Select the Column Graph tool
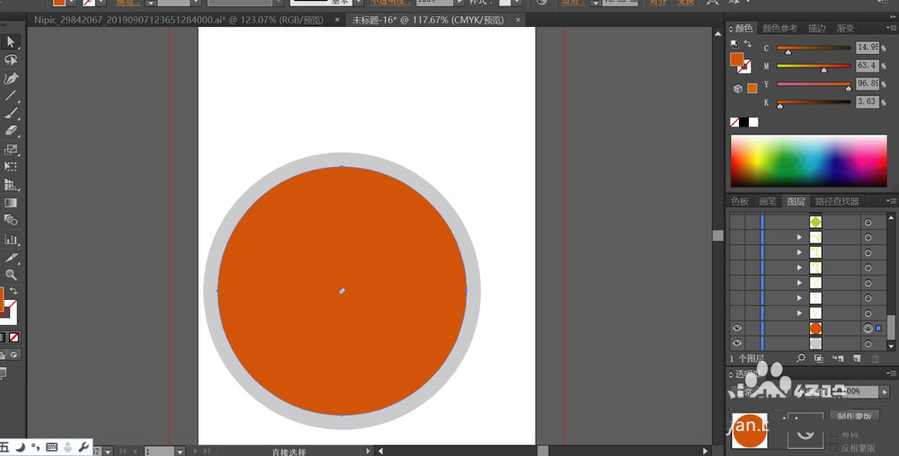Image resolution: width=899 pixels, height=456 pixels. (10, 239)
